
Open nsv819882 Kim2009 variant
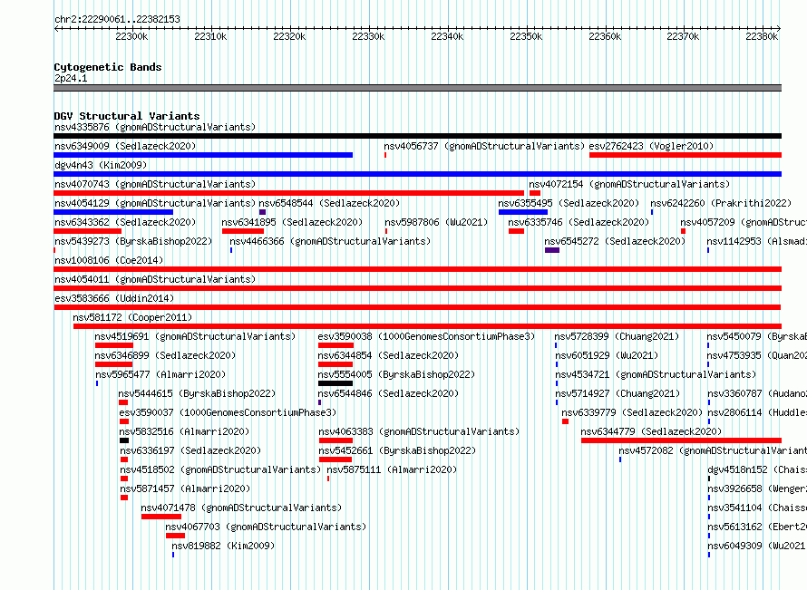tap(223, 546)
